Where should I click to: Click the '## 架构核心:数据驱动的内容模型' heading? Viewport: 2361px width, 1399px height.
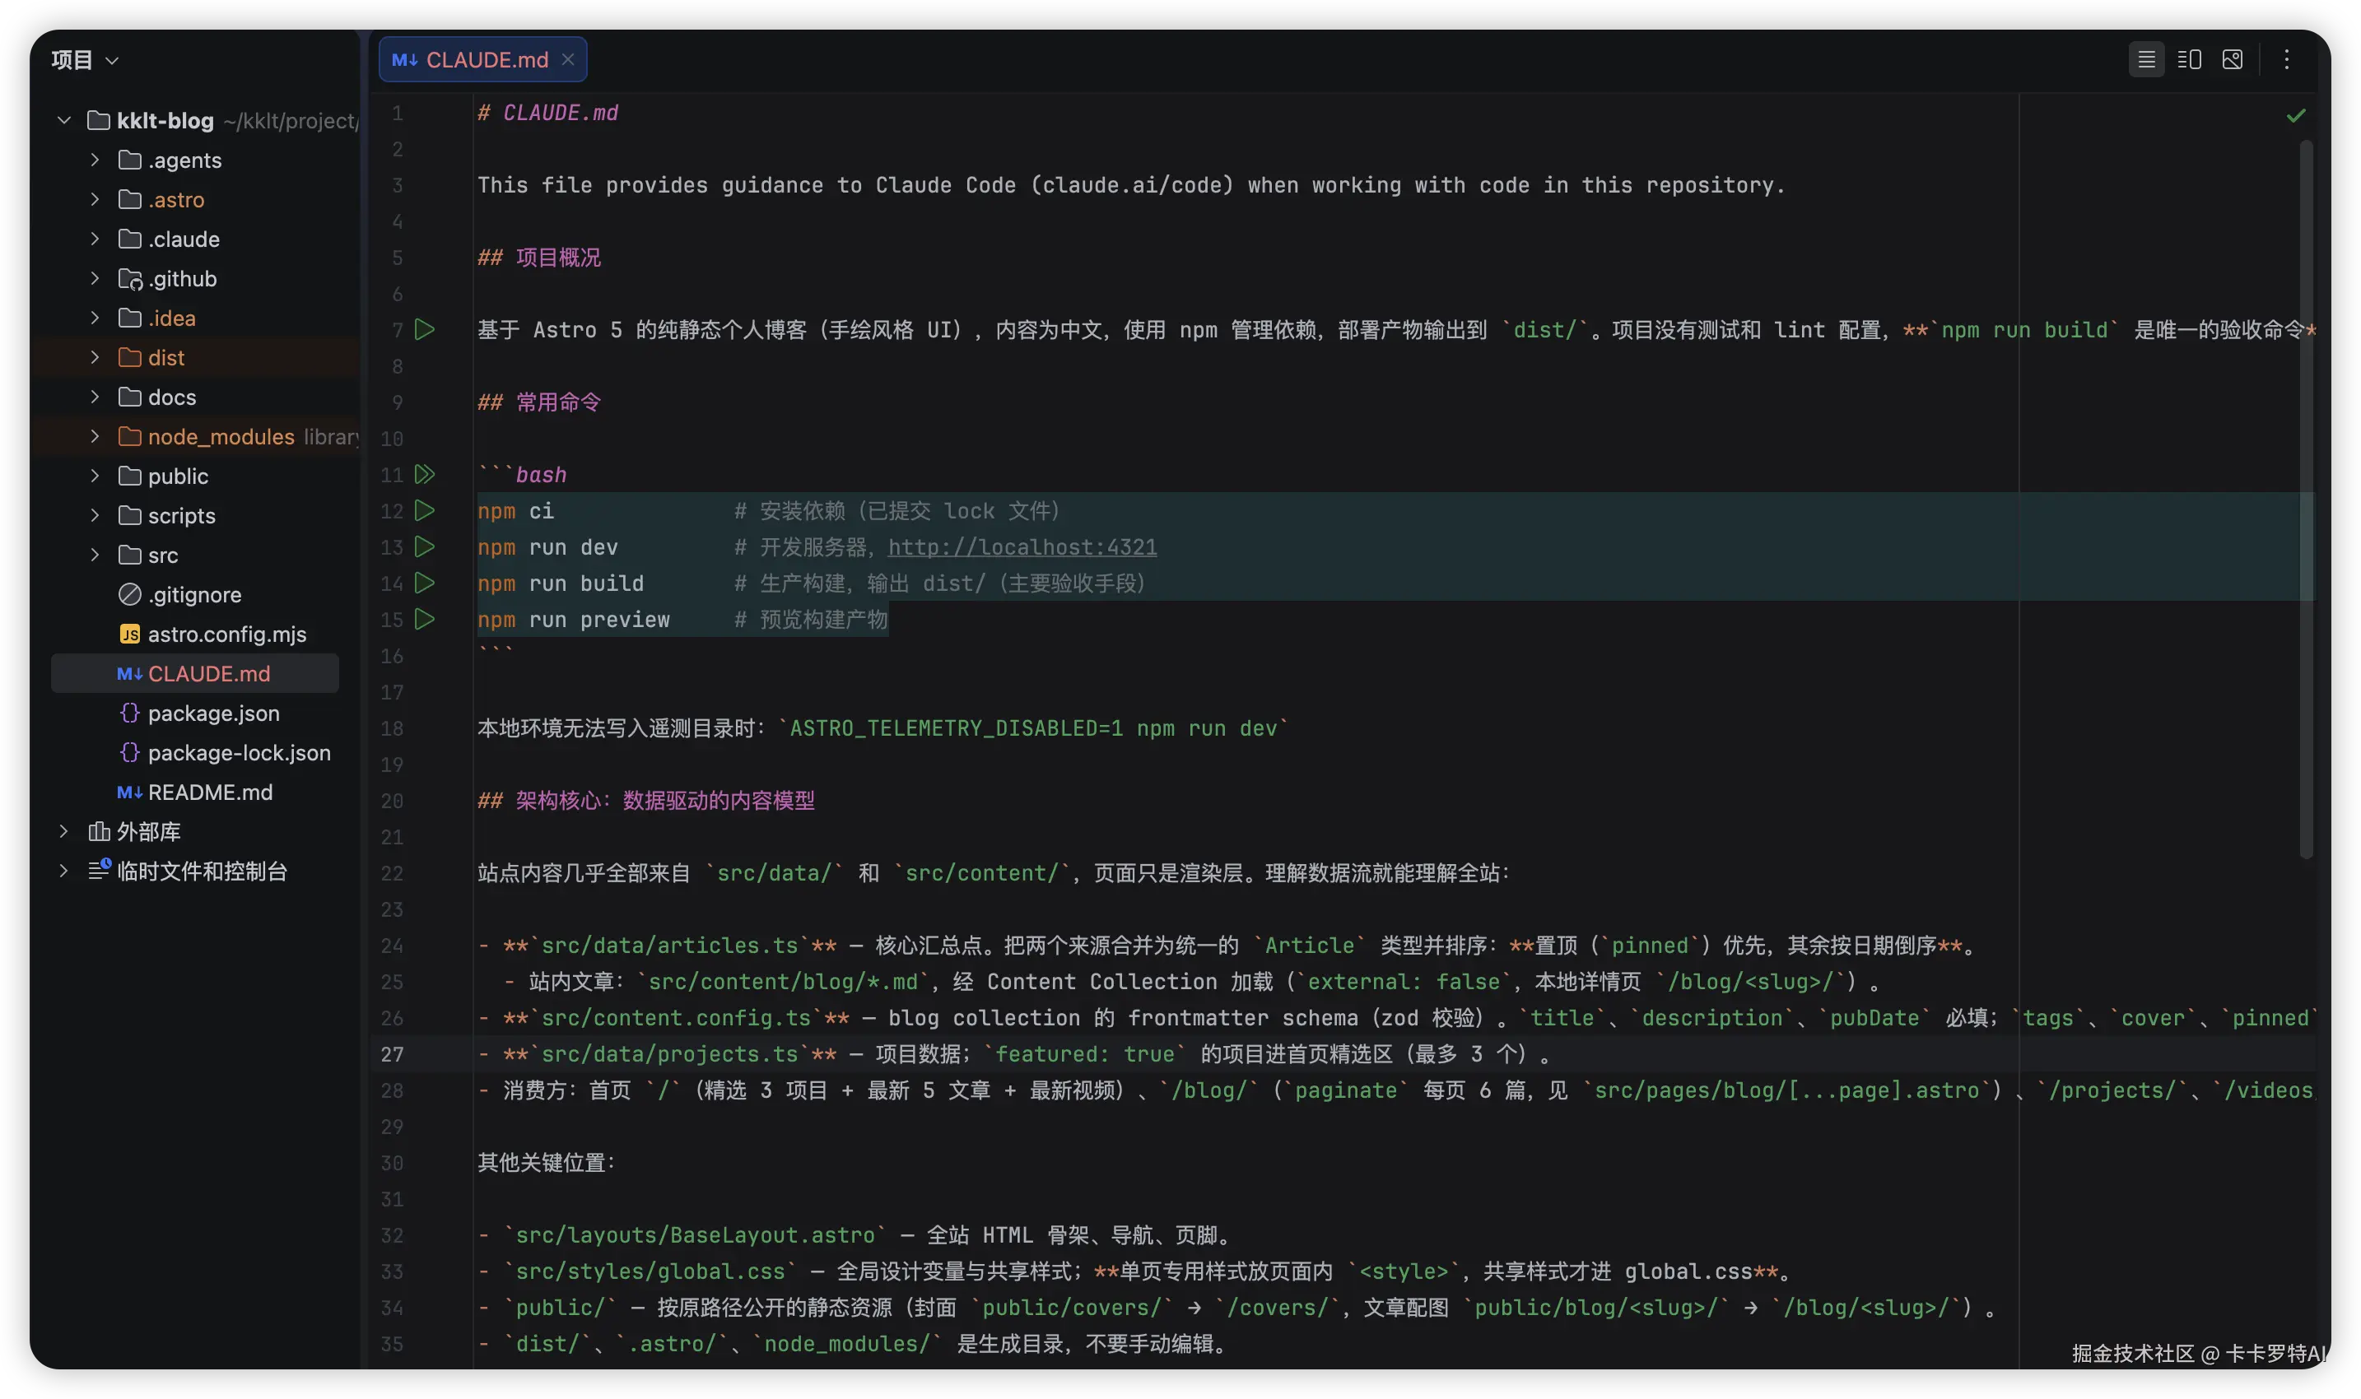(646, 801)
